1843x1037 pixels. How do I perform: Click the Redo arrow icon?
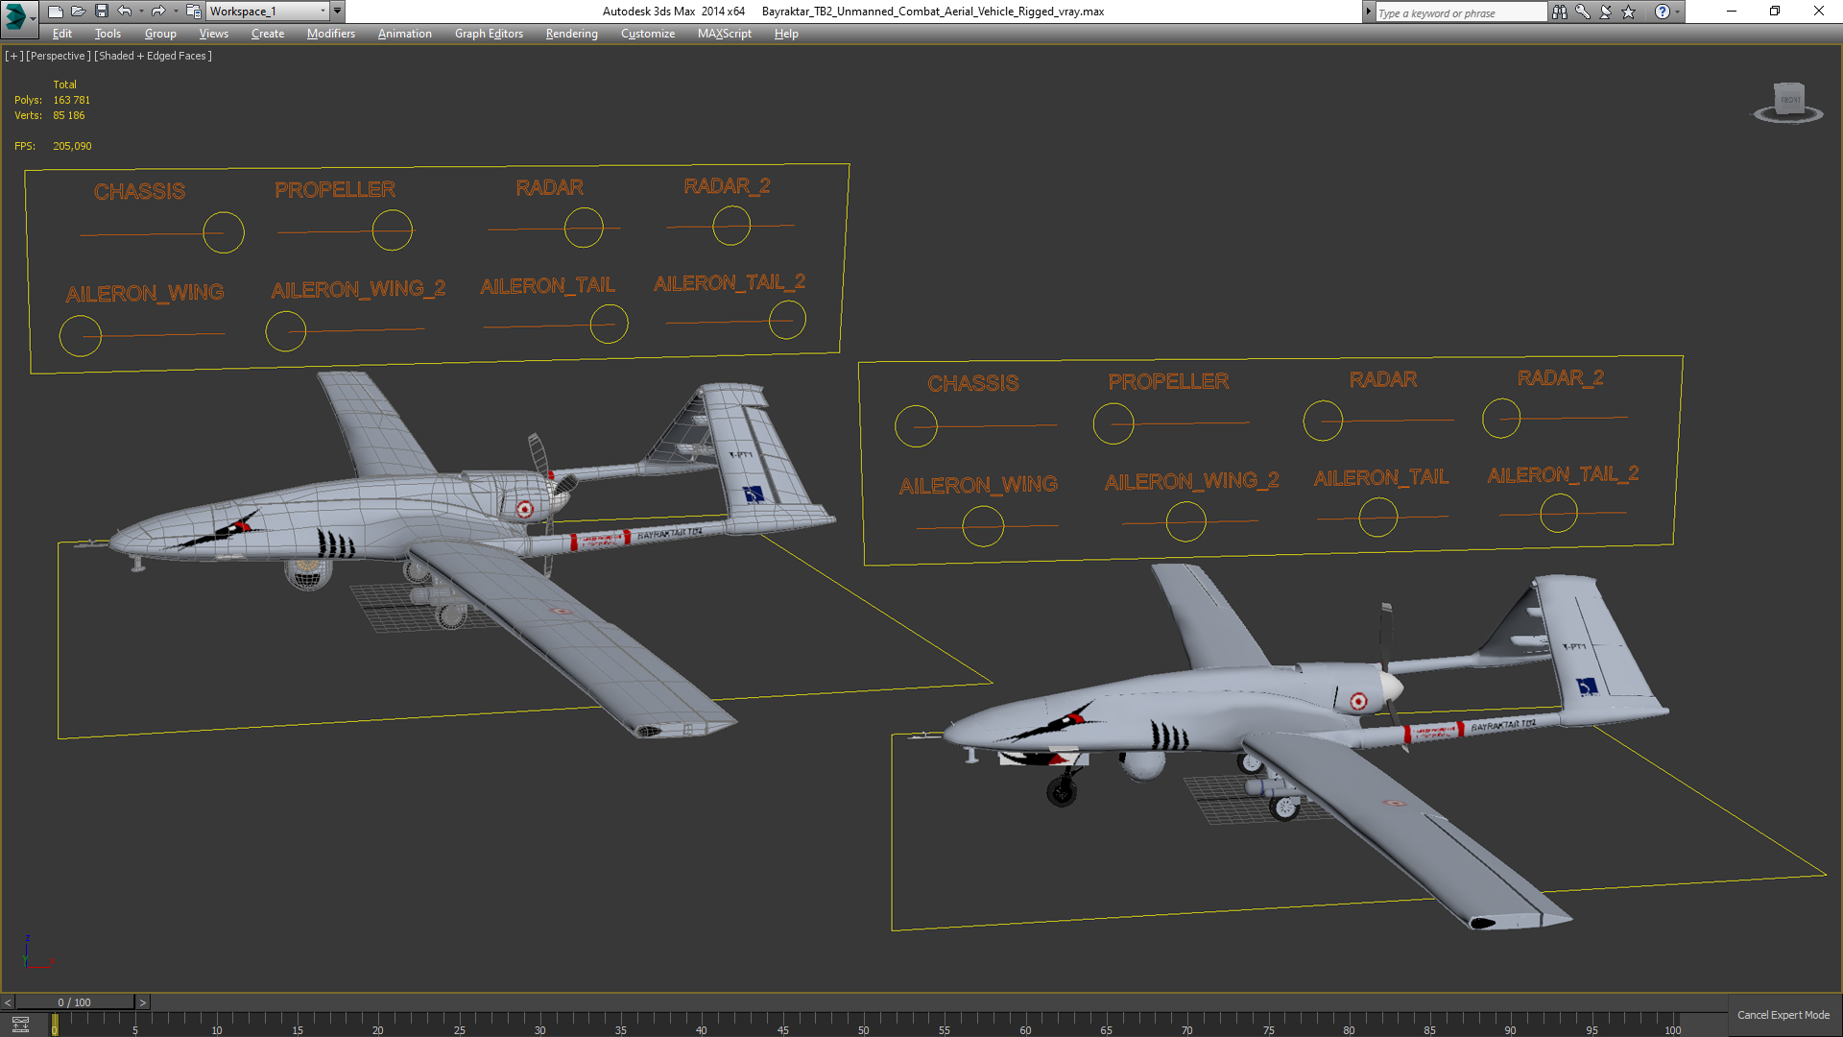click(158, 12)
